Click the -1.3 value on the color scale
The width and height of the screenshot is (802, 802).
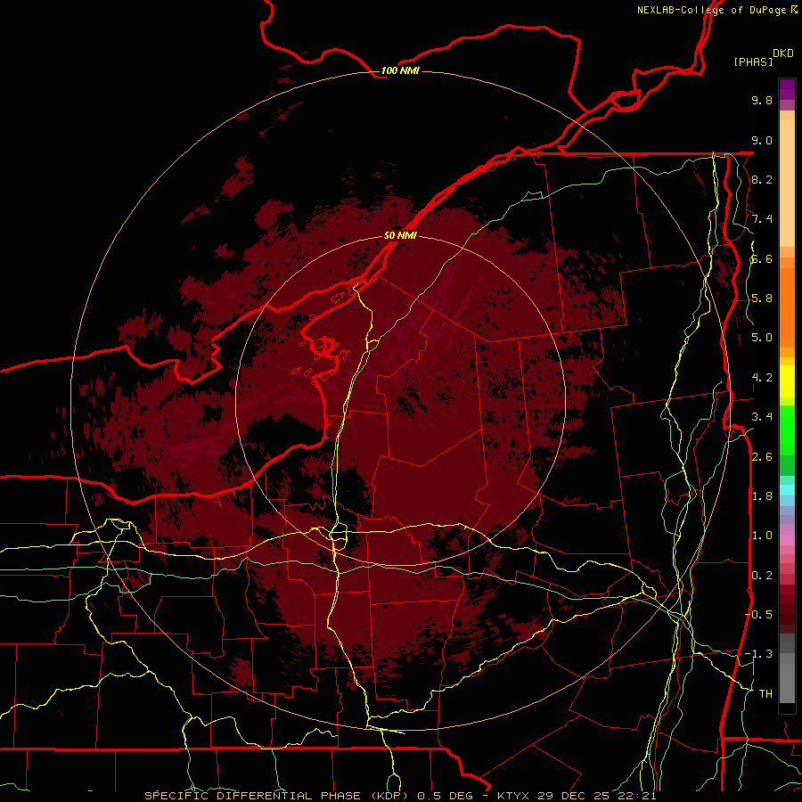pyautogui.click(x=758, y=654)
